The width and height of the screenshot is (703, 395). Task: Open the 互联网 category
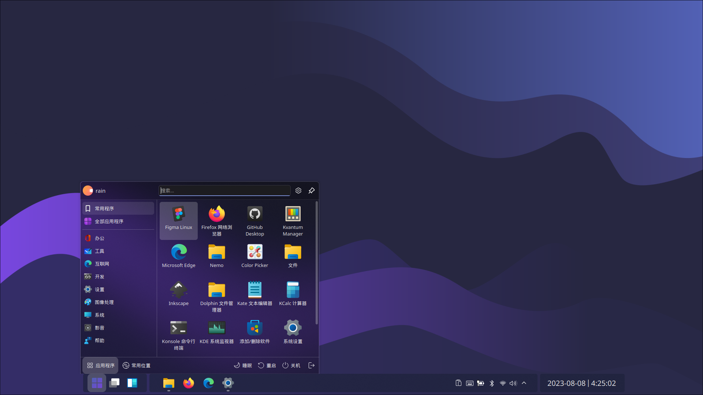pyautogui.click(x=118, y=264)
